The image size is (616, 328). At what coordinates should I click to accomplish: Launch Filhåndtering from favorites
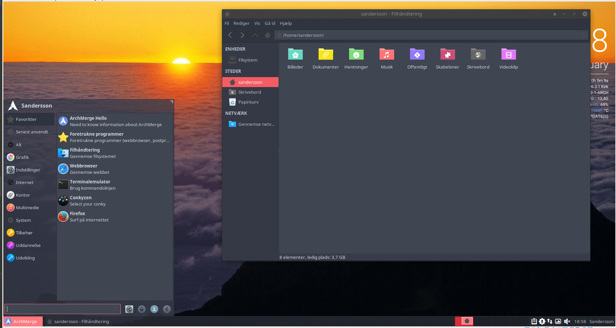[x=115, y=153]
